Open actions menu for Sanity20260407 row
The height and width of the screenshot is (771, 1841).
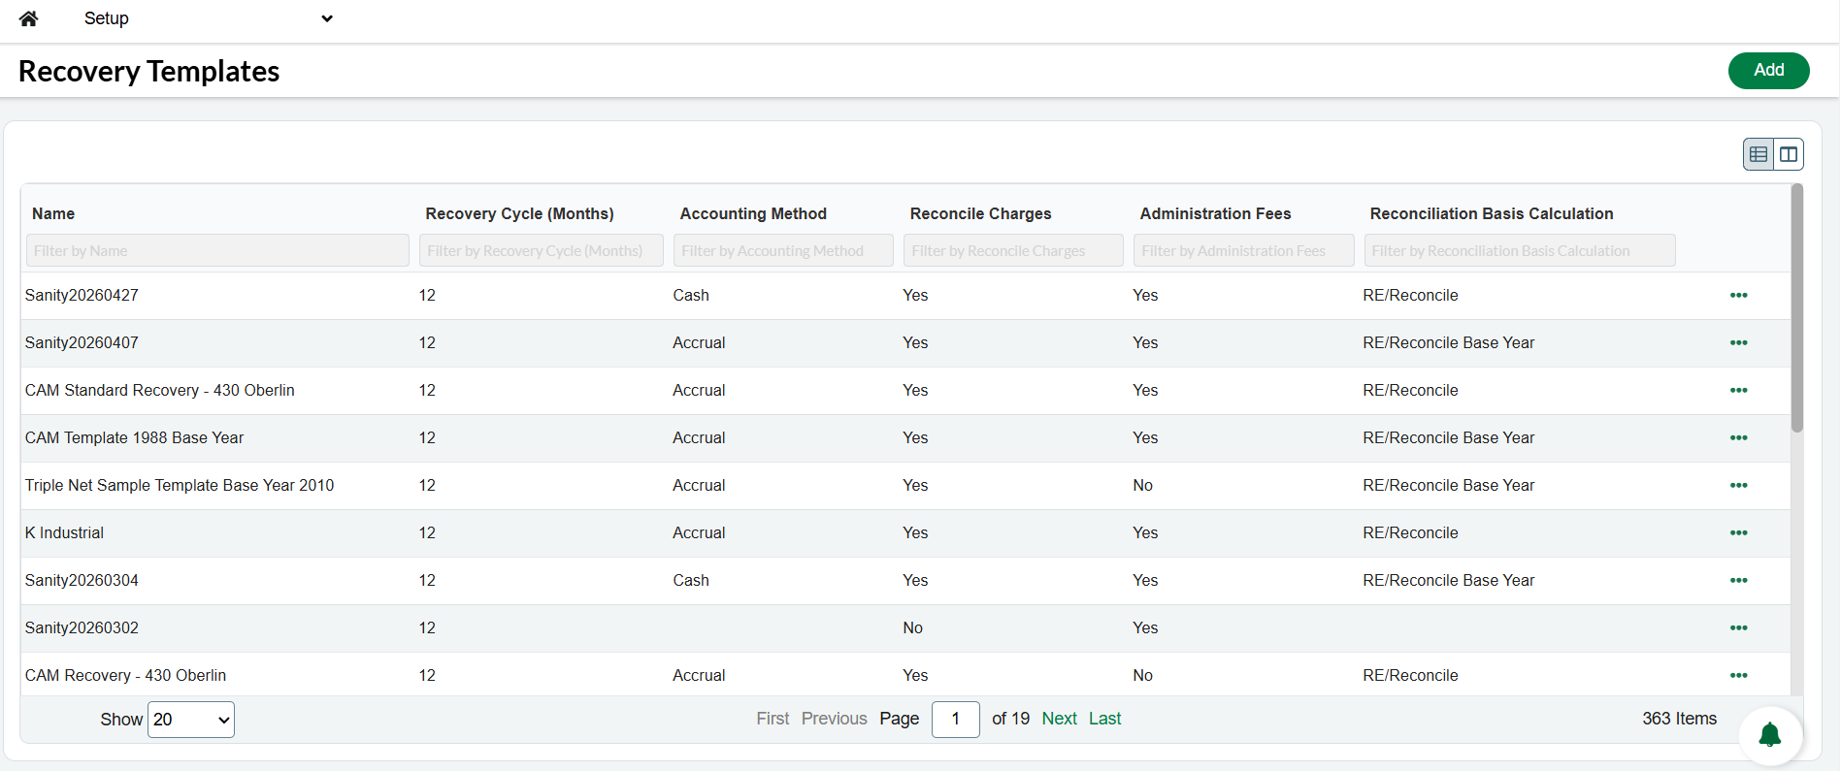click(x=1738, y=343)
